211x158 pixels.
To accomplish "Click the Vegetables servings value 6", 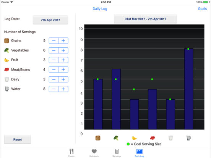I will coord(44,50).
